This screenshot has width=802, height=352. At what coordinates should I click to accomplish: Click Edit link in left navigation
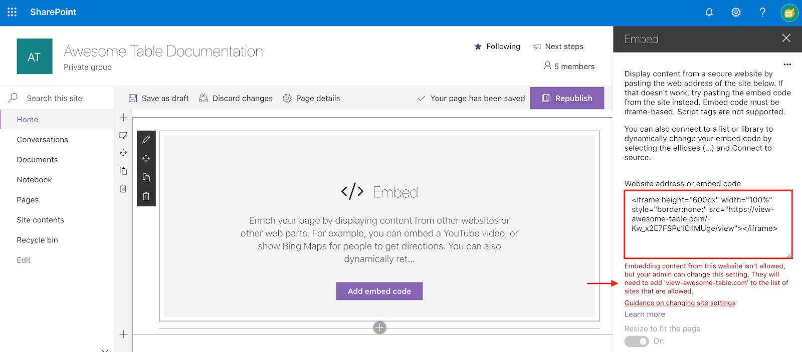(x=24, y=260)
